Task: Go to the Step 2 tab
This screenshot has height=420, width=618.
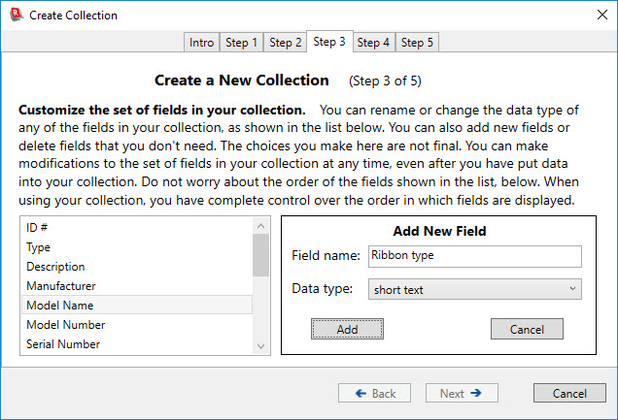Action: pyautogui.click(x=286, y=43)
